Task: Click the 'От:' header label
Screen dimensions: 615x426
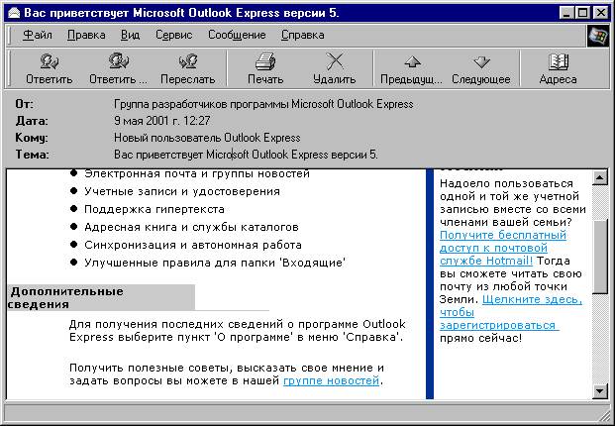Action: tap(25, 104)
